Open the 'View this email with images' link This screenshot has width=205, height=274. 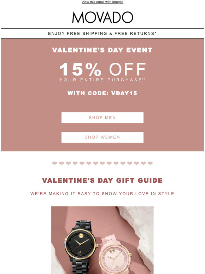pos(102,2)
